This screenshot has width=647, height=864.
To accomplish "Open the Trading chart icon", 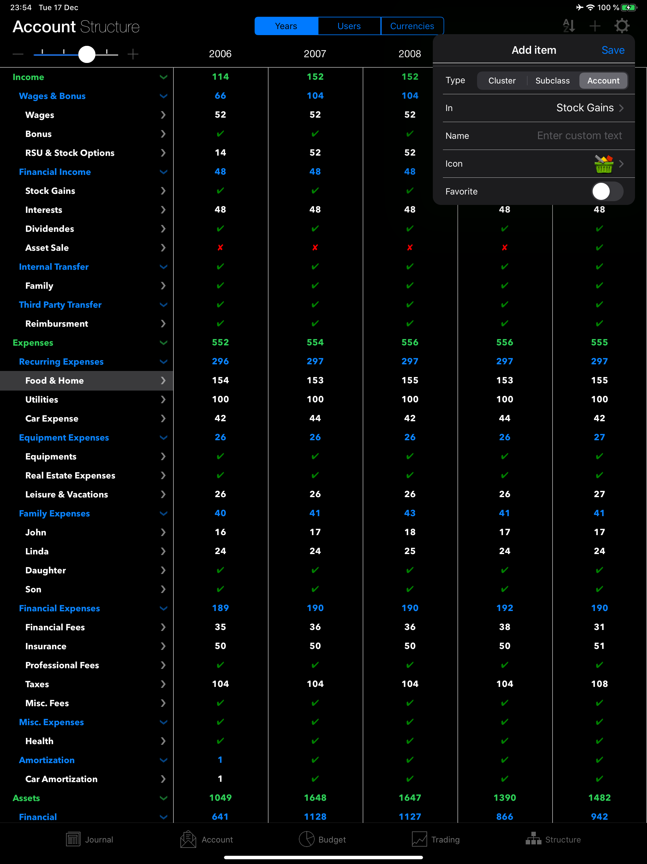I will [x=420, y=839].
